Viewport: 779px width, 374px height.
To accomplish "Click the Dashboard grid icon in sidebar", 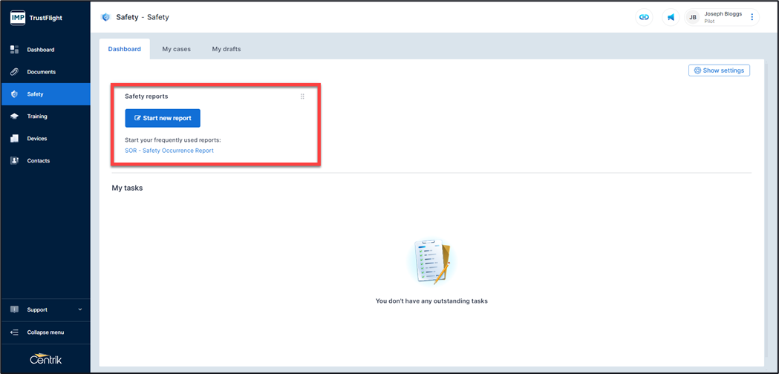I will (x=14, y=50).
